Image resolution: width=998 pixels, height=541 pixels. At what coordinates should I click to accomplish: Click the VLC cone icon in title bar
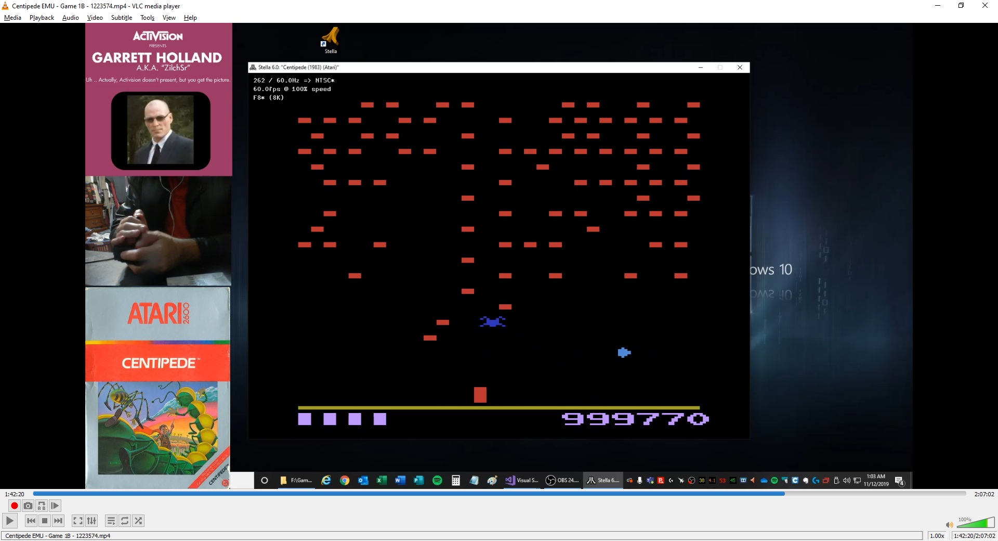coord(5,6)
